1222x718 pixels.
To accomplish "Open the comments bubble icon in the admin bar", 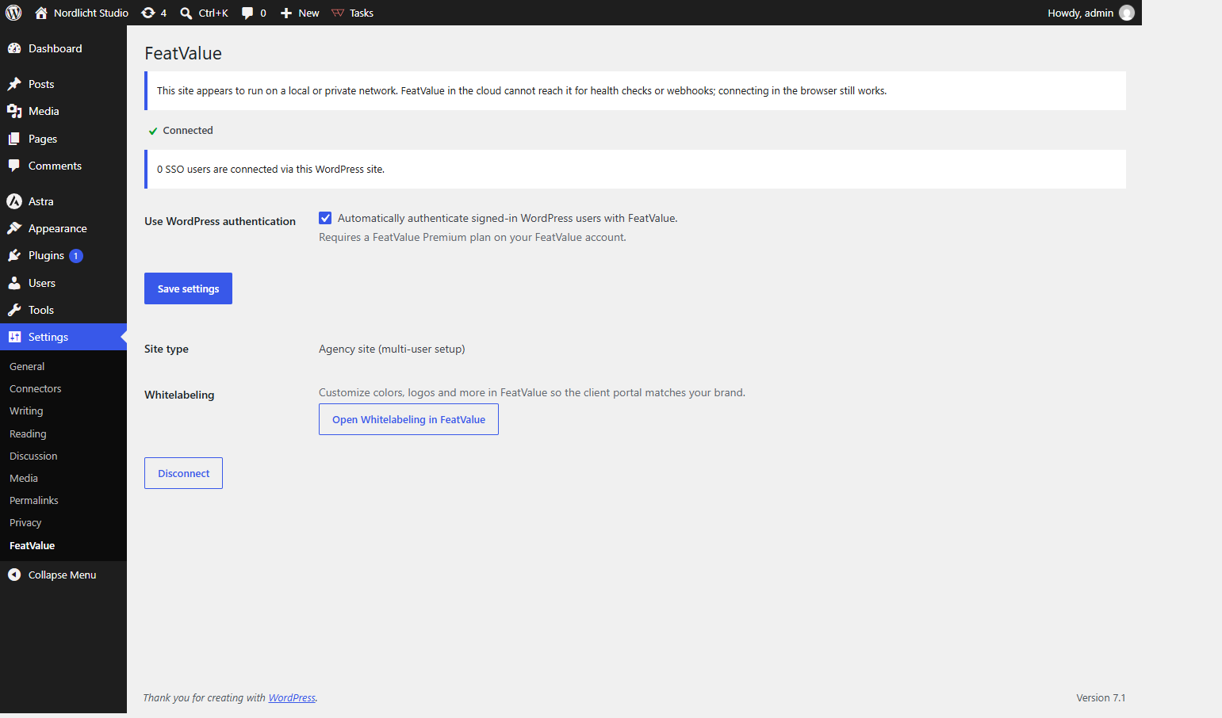I will click(247, 13).
